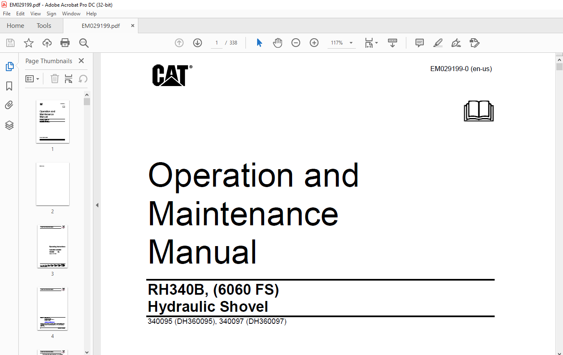The image size is (563, 355).
Task: Upload the file to cloud icon
Action: coord(47,43)
